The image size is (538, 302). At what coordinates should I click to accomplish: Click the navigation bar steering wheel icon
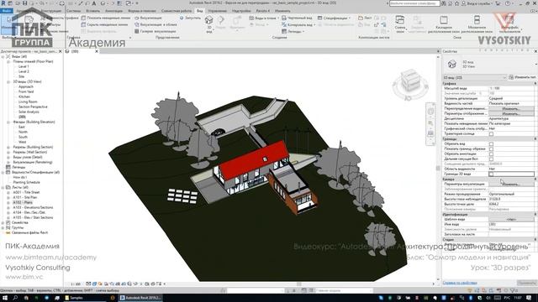[431, 112]
